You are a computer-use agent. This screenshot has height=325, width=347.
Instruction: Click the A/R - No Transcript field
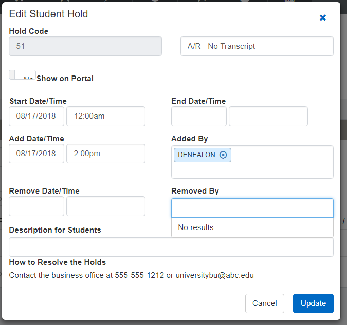point(257,46)
